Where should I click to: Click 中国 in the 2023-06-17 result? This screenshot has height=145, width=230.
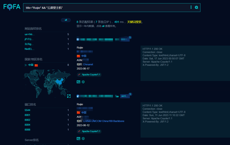(84, 56)
